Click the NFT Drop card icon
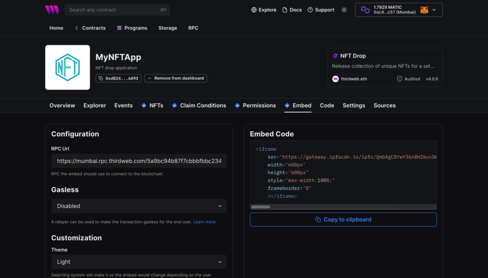Screen dimensions: 488x278 [335, 56]
